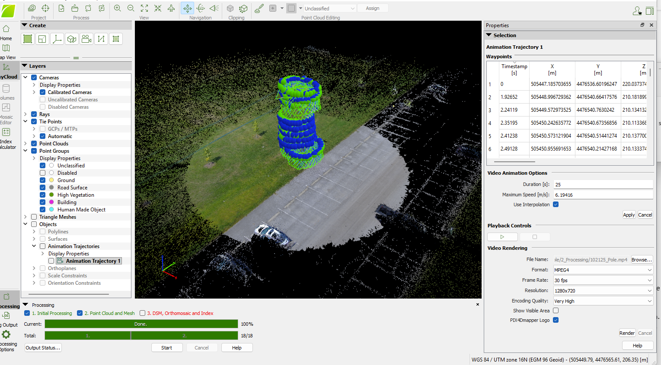Click the new polyline axes icon in Create
The image size is (661, 365).
(x=57, y=39)
